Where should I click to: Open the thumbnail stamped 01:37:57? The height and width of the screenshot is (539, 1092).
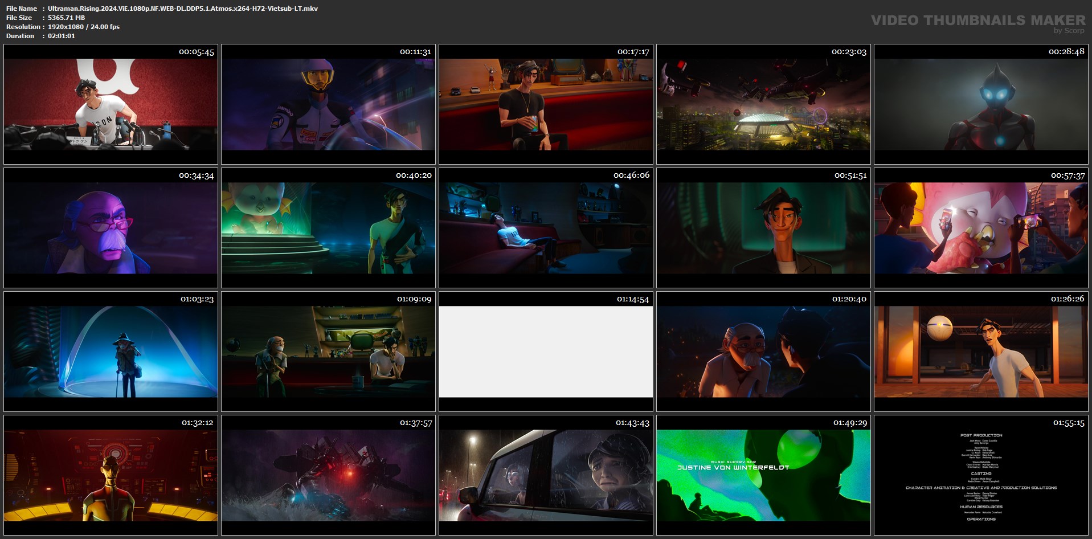(328, 475)
